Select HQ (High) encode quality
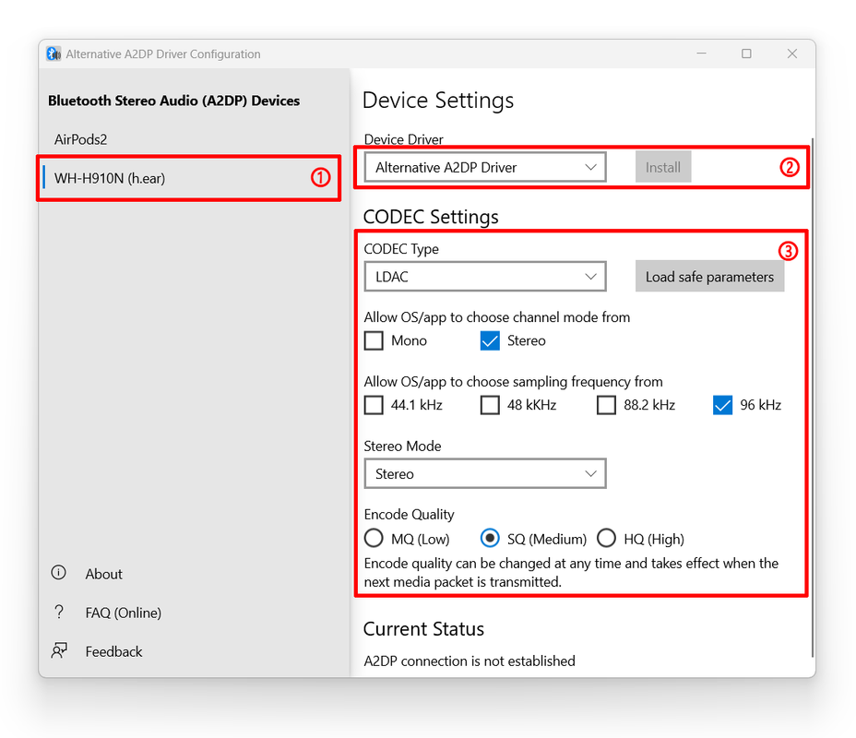 606,538
